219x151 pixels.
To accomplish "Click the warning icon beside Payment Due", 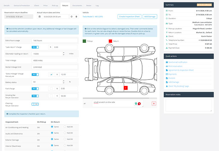I will pyautogui.click(x=167, y=48).
